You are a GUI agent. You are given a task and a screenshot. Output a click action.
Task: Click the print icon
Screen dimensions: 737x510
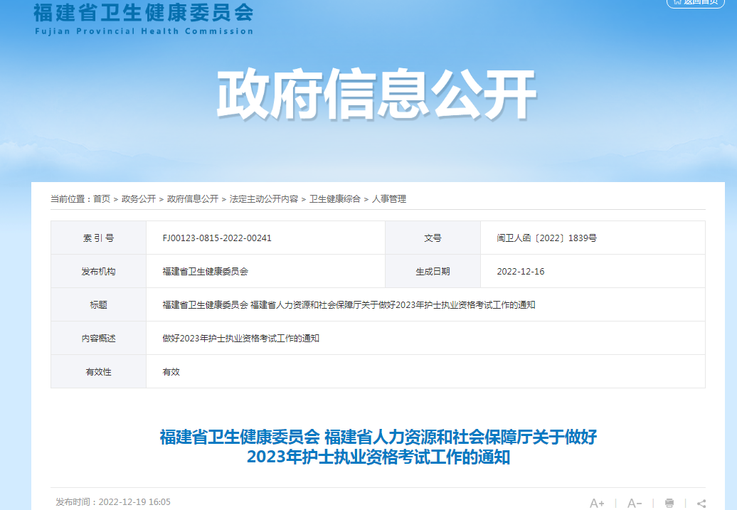click(669, 503)
